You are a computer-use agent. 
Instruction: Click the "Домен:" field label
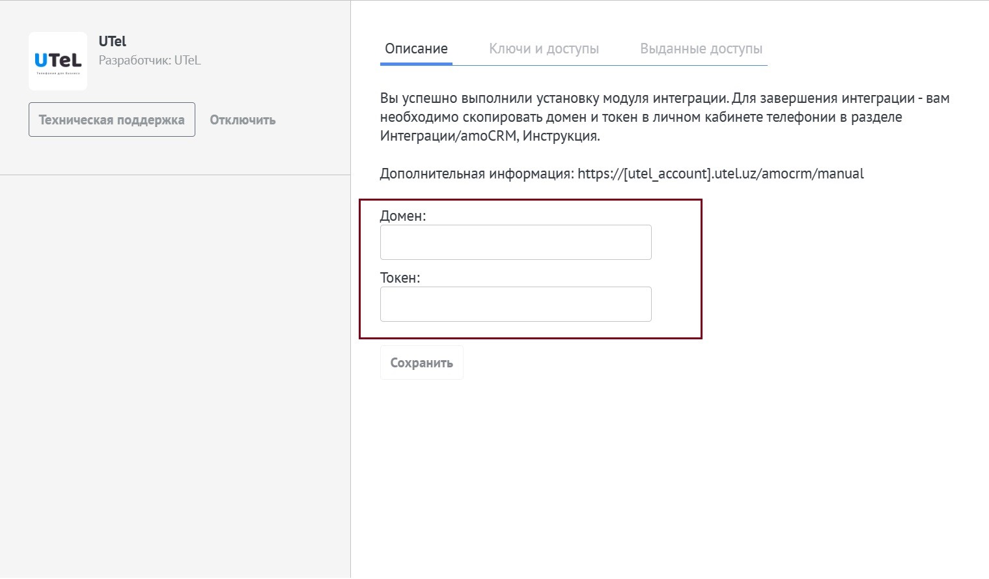tap(402, 216)
